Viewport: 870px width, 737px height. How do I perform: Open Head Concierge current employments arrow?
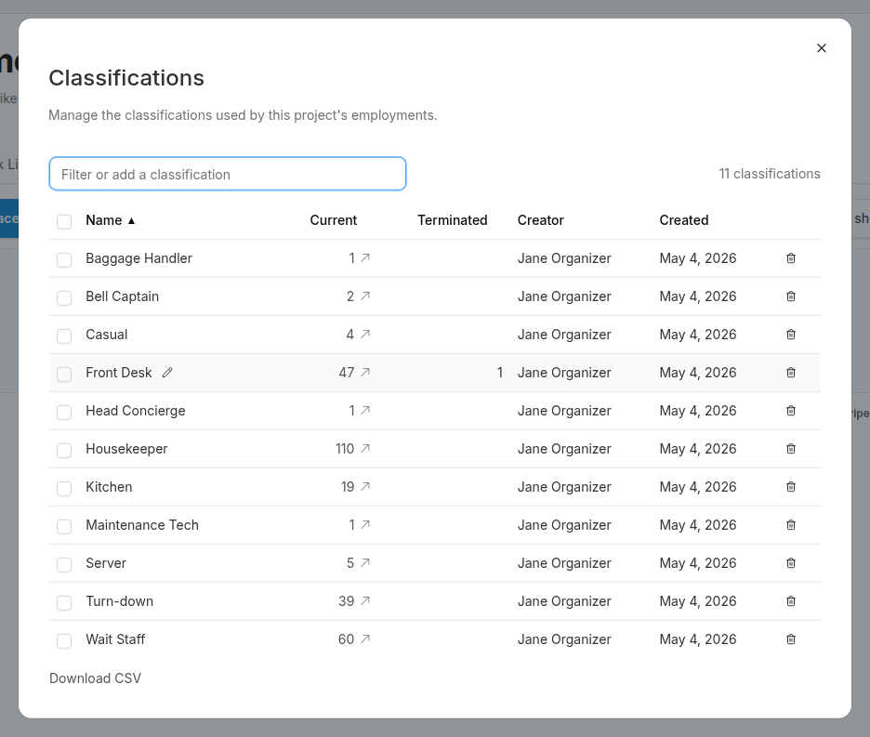click(365, 410)
